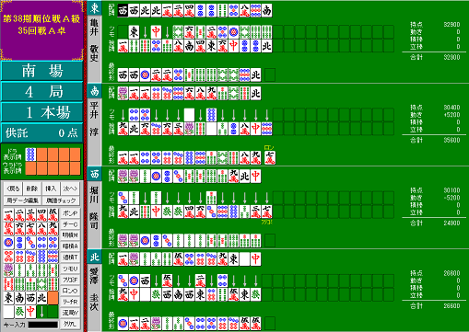Viewport: 469px width, 332px height.
Task: Open 局データ編集 round data editor
Action: point(23,200)
